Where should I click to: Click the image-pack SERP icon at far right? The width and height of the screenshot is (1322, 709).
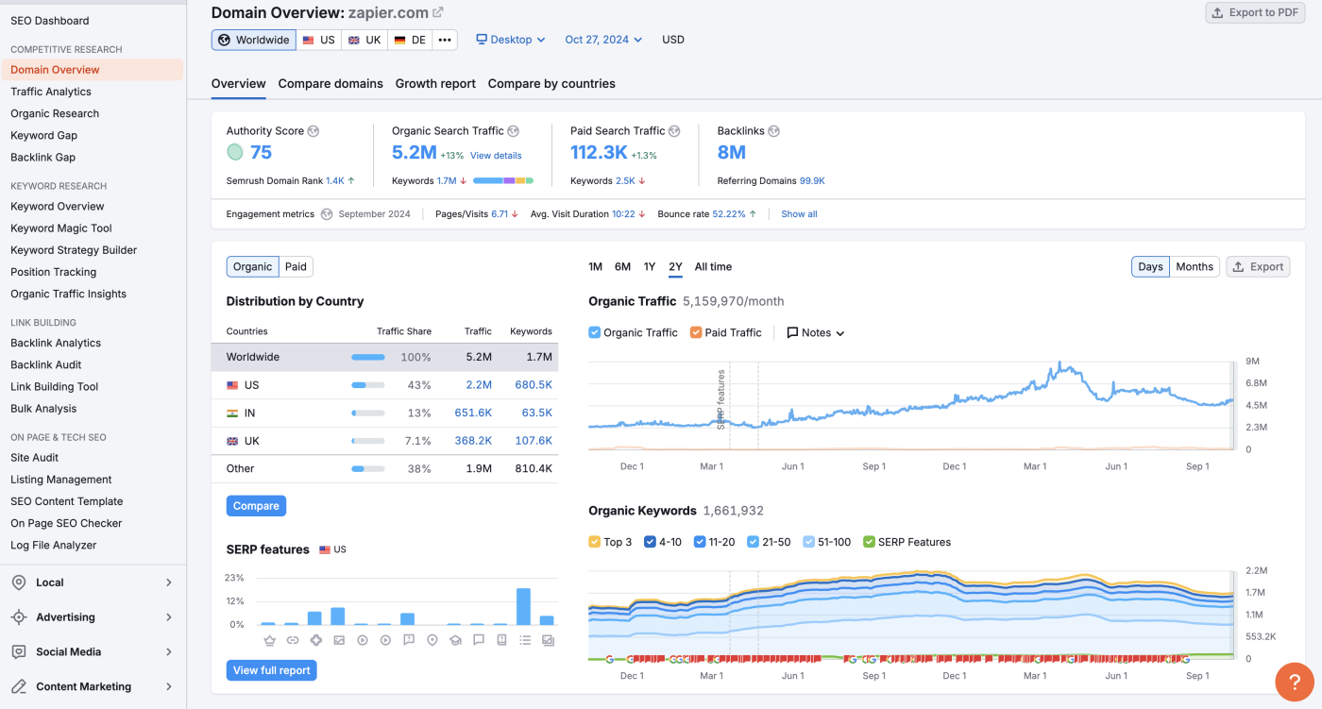coord(548,640)
